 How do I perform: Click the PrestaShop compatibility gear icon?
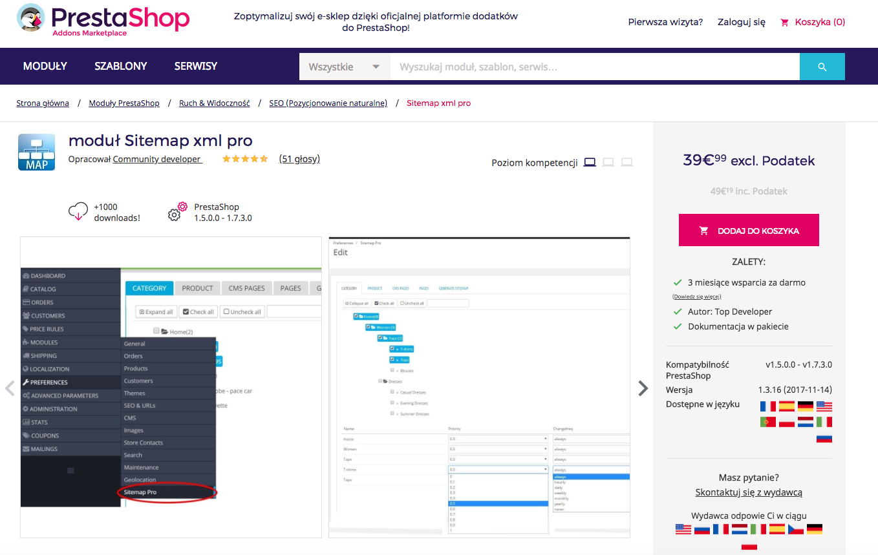coord(178,211)
